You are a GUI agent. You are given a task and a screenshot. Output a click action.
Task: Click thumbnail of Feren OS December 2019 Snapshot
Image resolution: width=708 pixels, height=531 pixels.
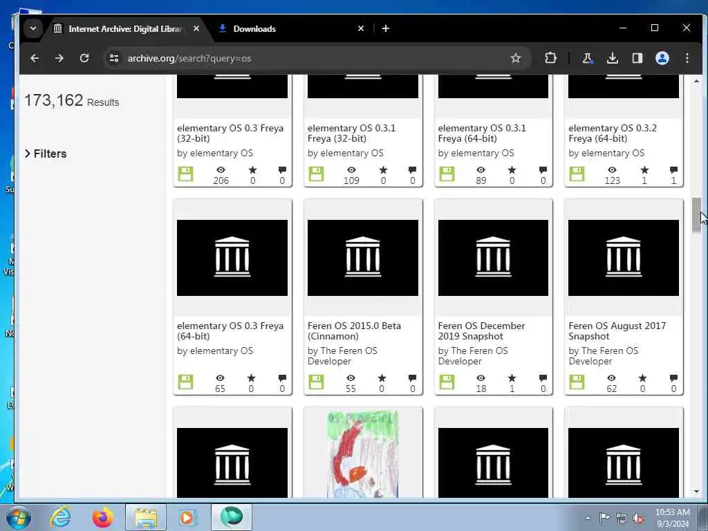tap(493, 258)
